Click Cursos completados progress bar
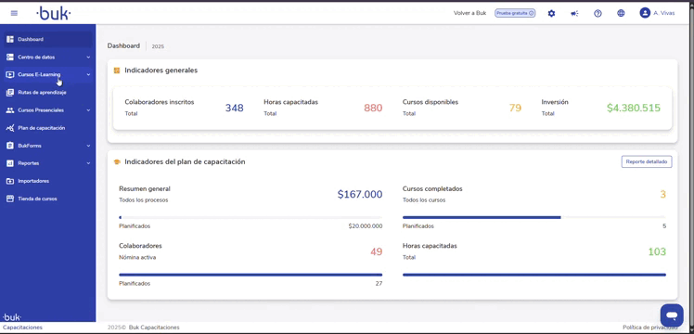The image size is (694, 334). tap(534, 218)
